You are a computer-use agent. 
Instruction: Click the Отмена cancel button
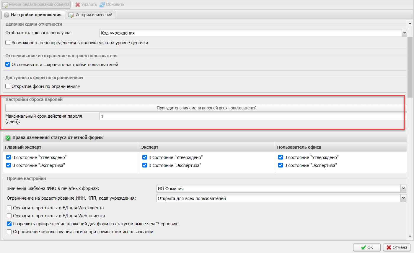click(397, 247)
